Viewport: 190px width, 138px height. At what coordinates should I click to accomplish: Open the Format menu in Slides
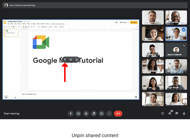pos(24,24)
